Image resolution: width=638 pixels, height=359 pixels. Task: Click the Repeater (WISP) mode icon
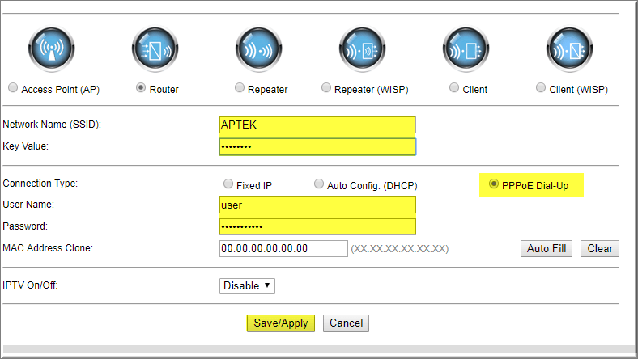(x=362, y=50)
